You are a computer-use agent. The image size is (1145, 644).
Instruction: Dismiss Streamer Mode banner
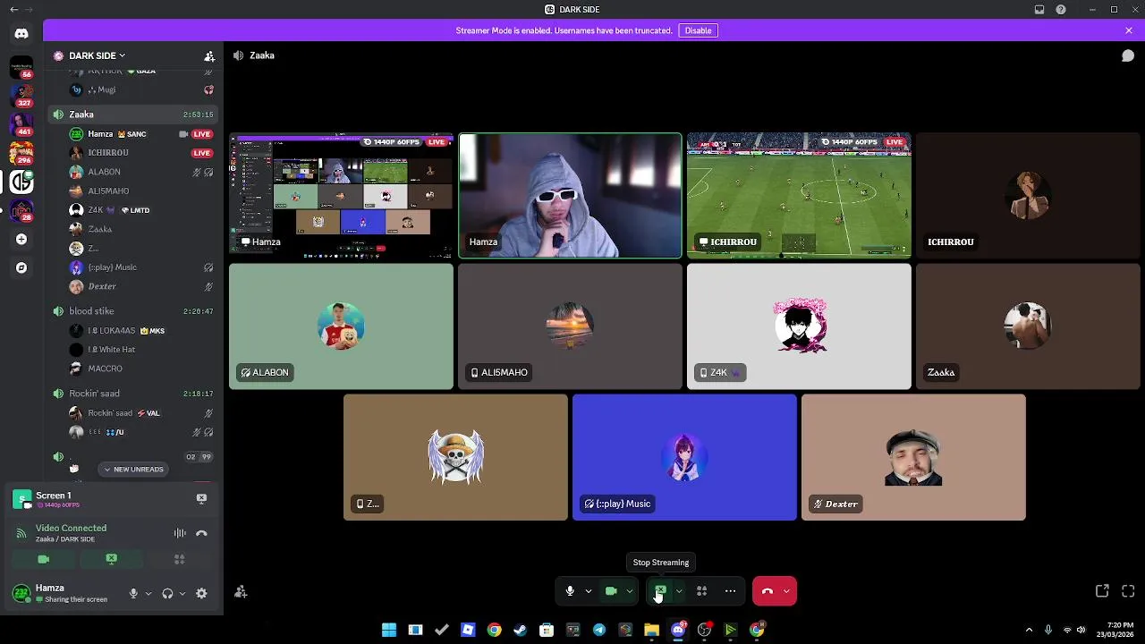tap(1129, 30)
